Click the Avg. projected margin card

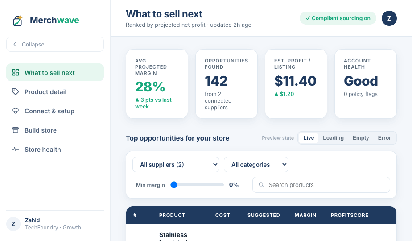click(157, 84)
